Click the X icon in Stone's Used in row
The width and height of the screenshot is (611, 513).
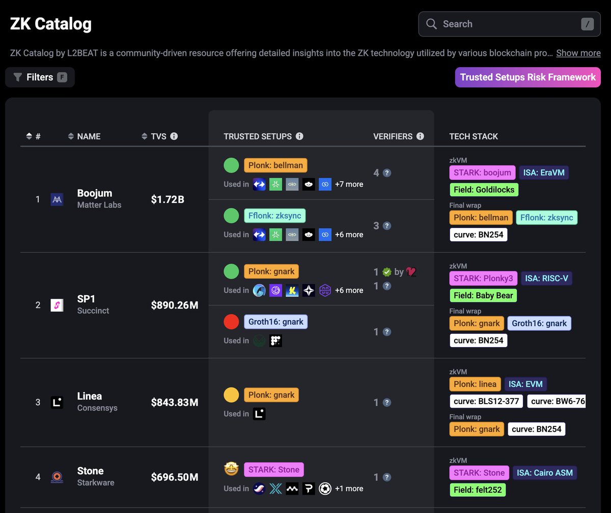(x=275, y=489)
